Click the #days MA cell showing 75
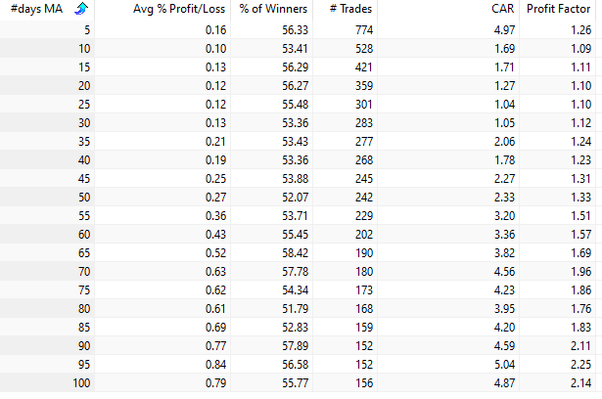 [x=82, y=289]
